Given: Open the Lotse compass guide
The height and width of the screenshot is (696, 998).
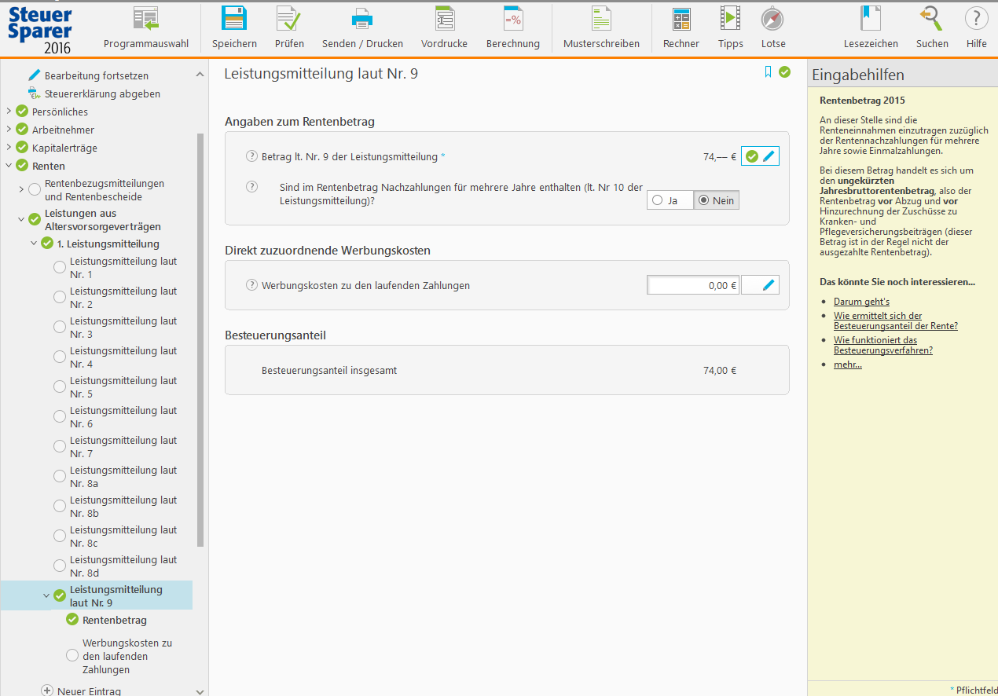Looking at the screenshot, I should 773,19.
